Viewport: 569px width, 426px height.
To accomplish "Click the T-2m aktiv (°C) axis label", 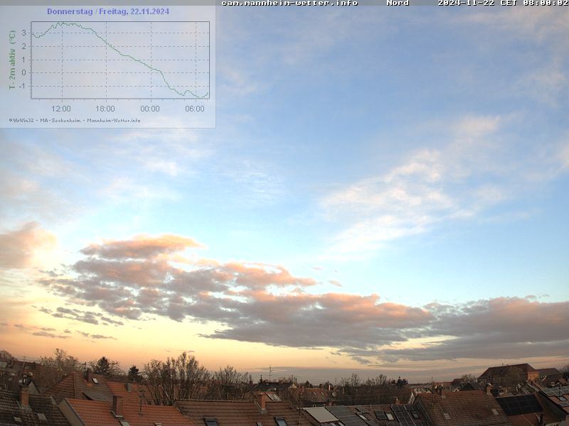I will (12, 60).
